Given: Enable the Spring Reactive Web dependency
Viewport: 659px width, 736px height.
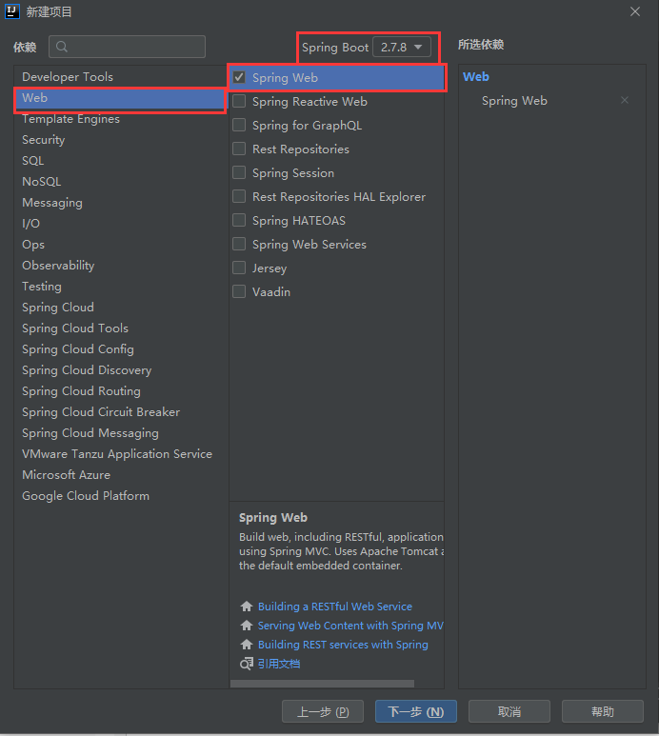Looking at the screenshot, I should pos(240,102).
